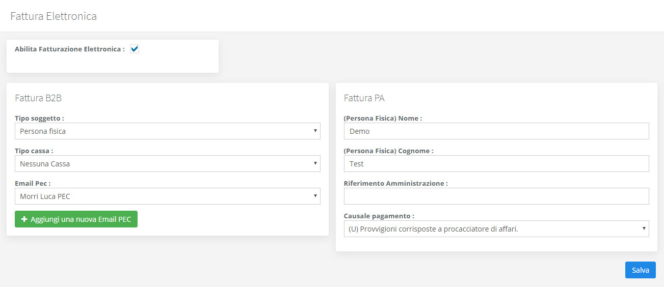
Task: Click the (Persona Fisica) Cognome label
Action: (x=389, y=151)
